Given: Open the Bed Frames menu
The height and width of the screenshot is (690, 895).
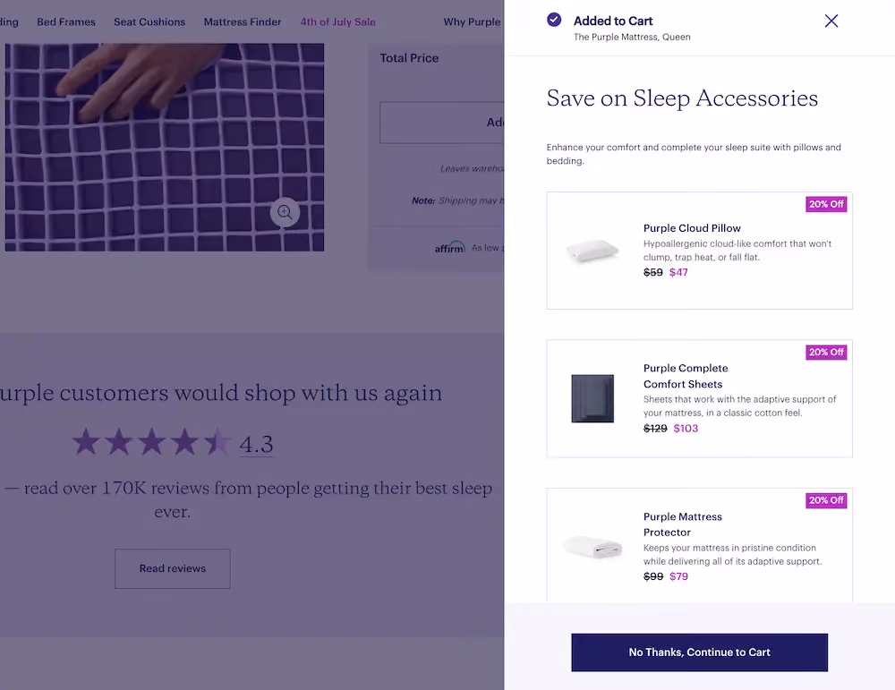Looking at the screenshot, I should pyautogui.click(x=66, y=21).
